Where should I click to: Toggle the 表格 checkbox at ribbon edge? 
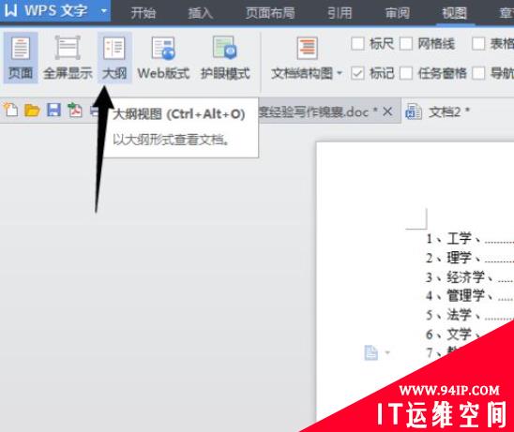(x=478, y=43)
